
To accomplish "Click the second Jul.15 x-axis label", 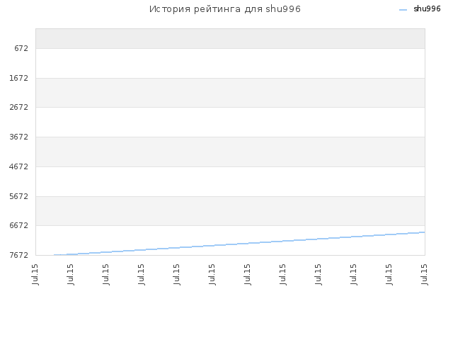I will [71, 274].
